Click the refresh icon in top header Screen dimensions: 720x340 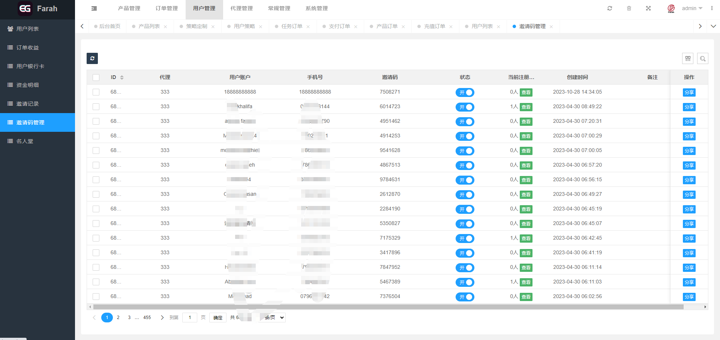[x=610, y=8]
